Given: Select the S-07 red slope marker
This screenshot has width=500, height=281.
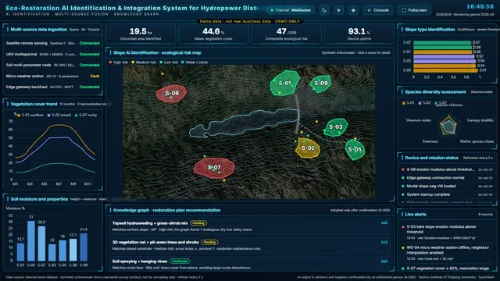Looking at the screenshot, I should [x=214, y=168].
